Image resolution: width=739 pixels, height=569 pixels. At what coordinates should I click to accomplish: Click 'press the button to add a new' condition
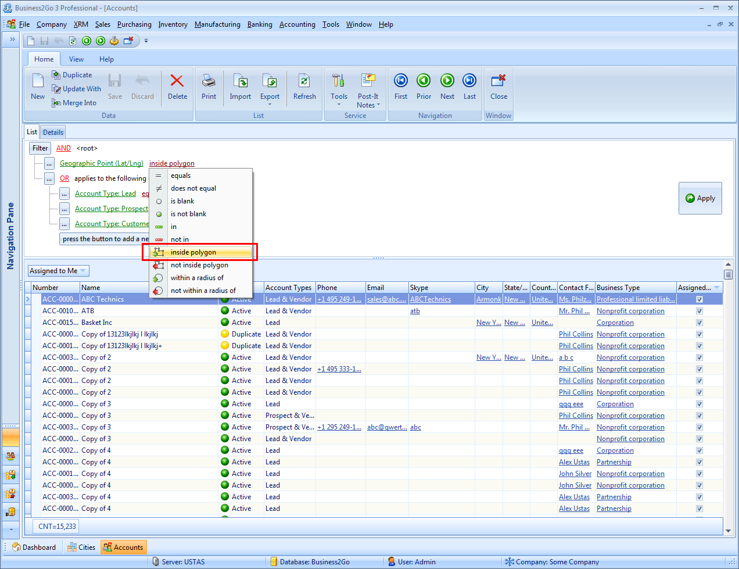pos(105,239)
